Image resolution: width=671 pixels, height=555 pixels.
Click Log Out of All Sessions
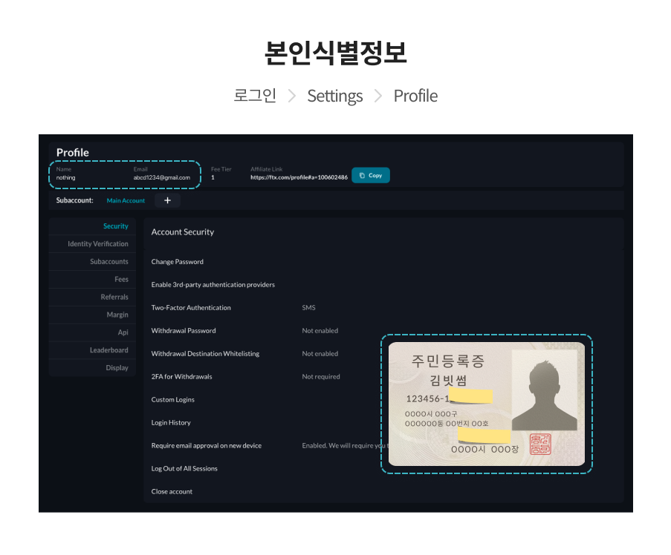[184, 469]
